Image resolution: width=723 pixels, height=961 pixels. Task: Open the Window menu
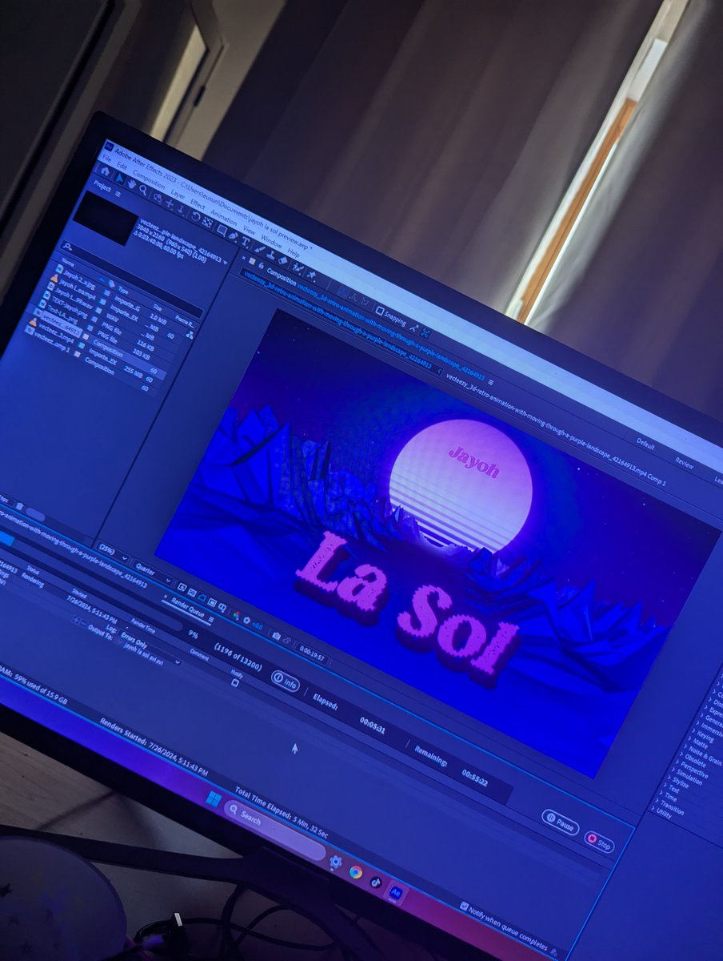coord(271,240)
